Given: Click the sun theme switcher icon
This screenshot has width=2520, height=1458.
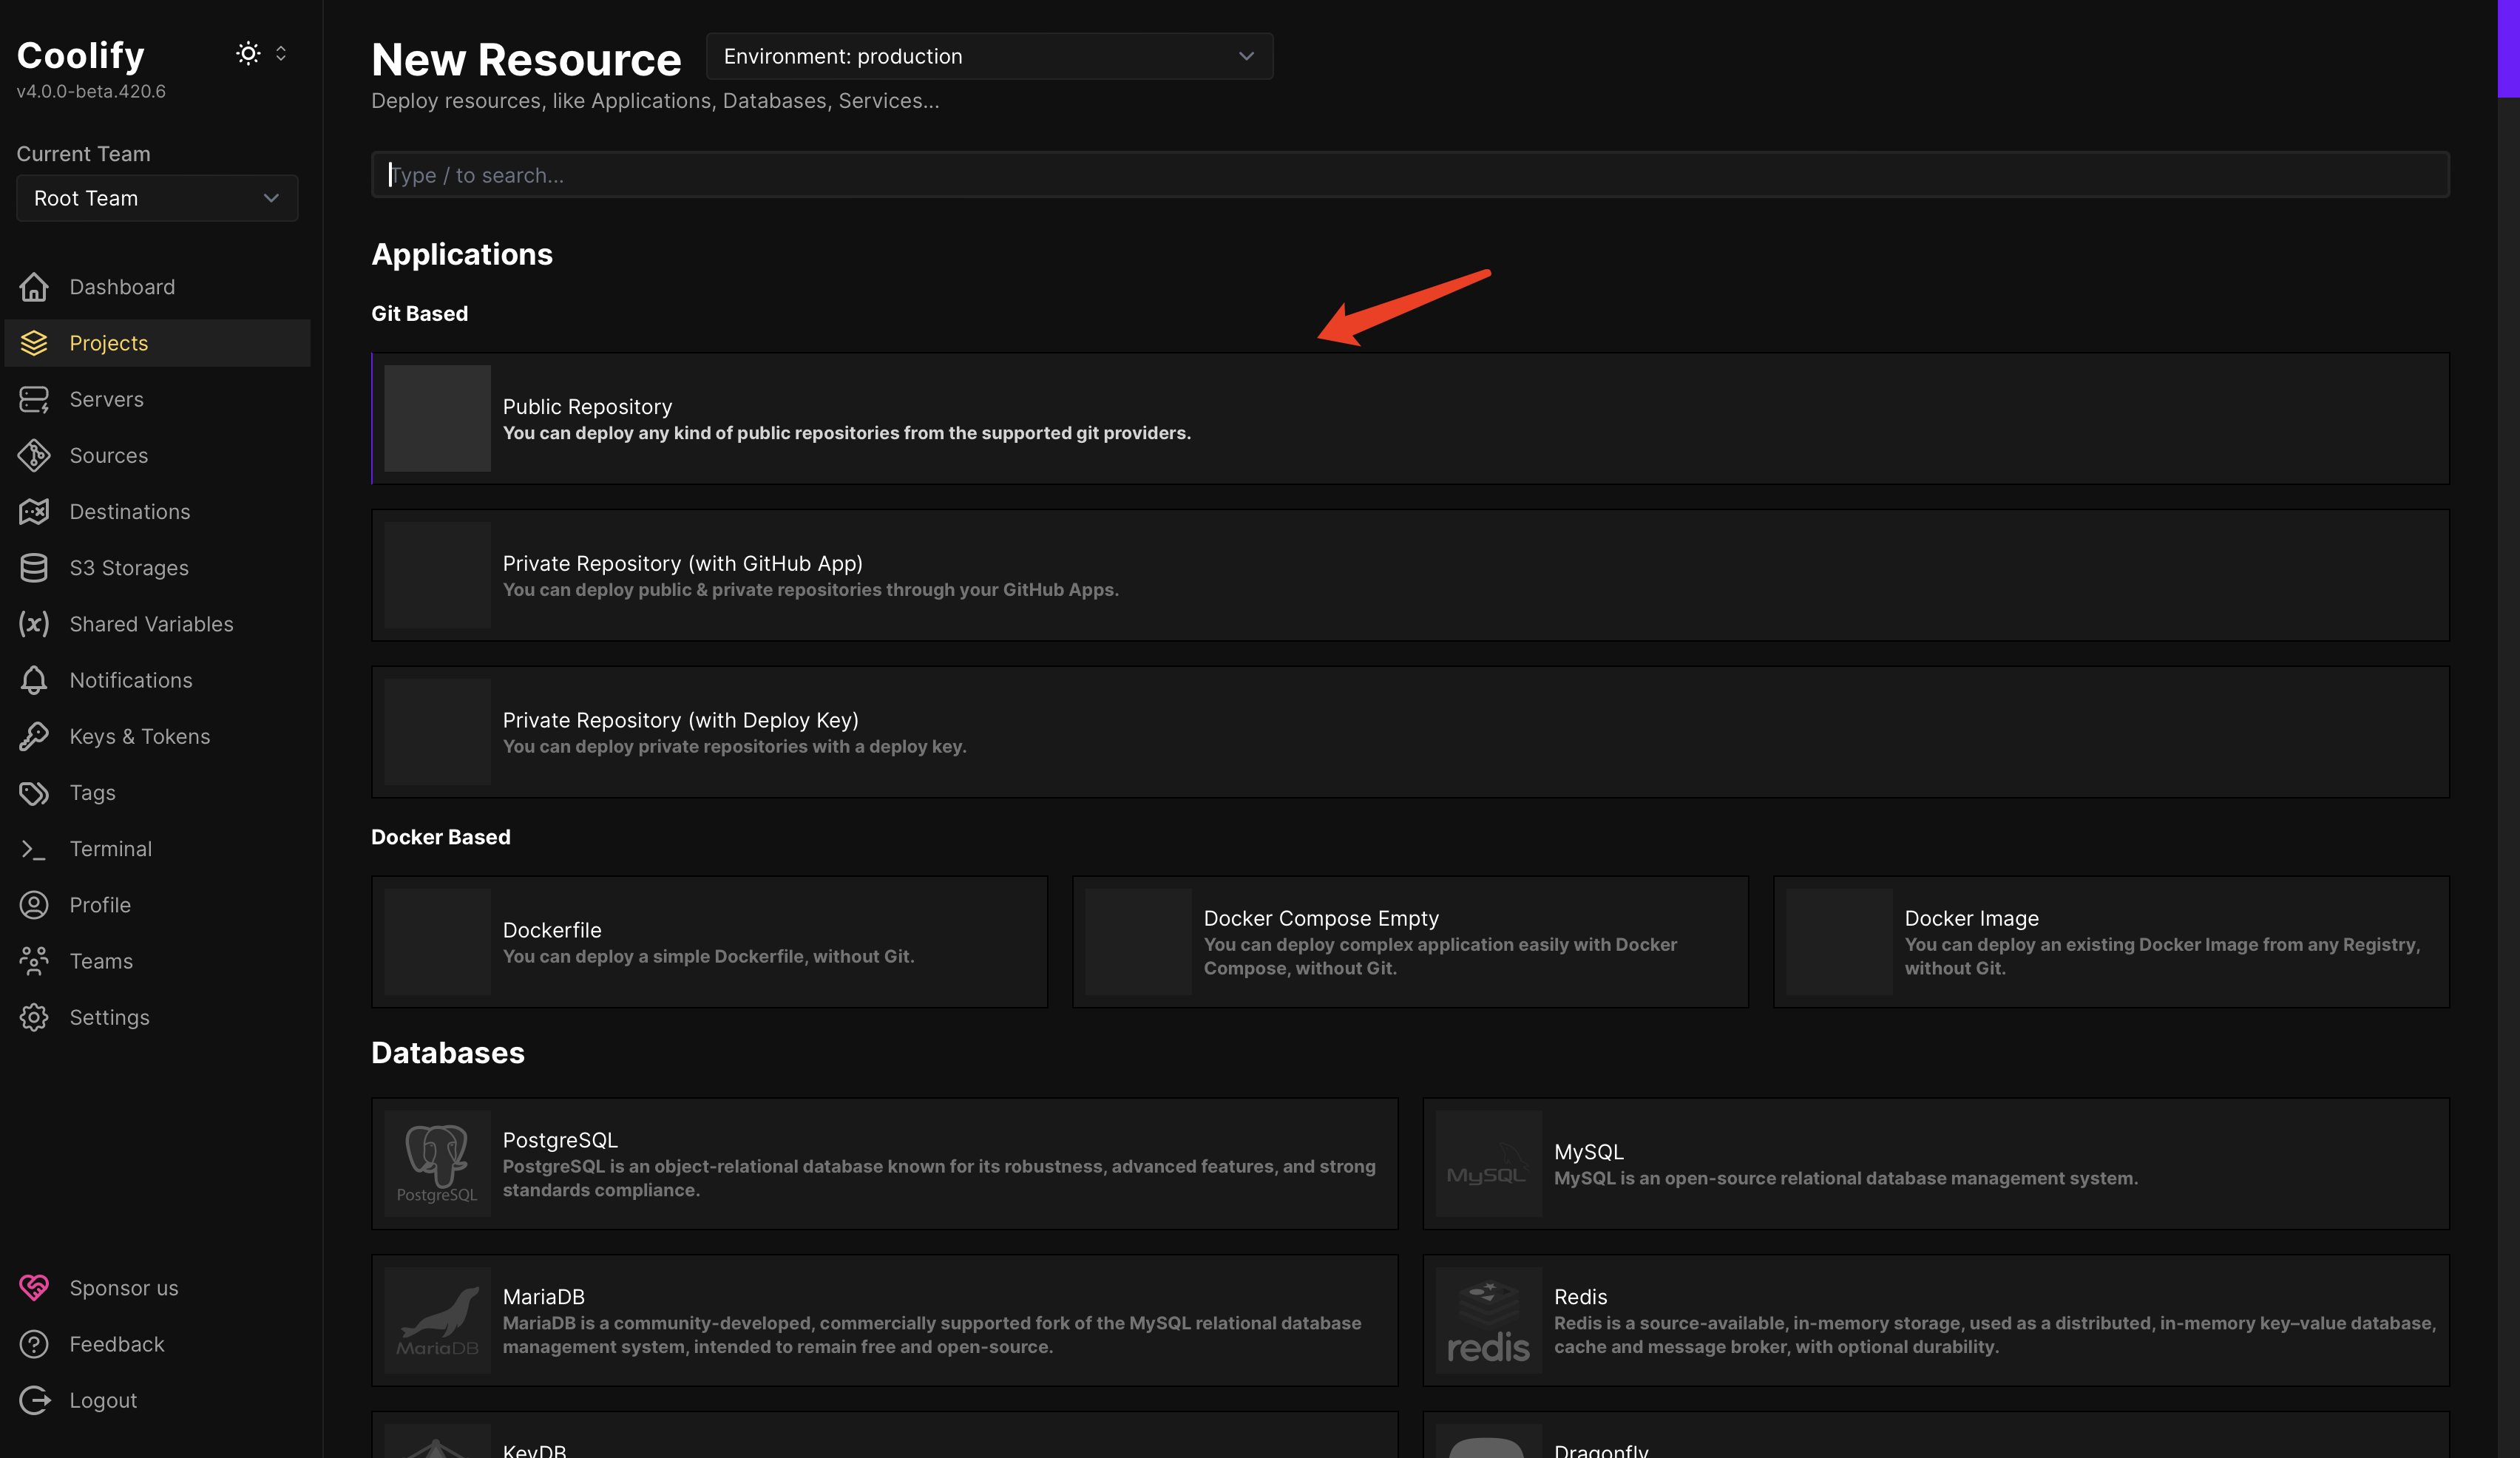Looking at the screenshot, I should [x=248, y=54].
